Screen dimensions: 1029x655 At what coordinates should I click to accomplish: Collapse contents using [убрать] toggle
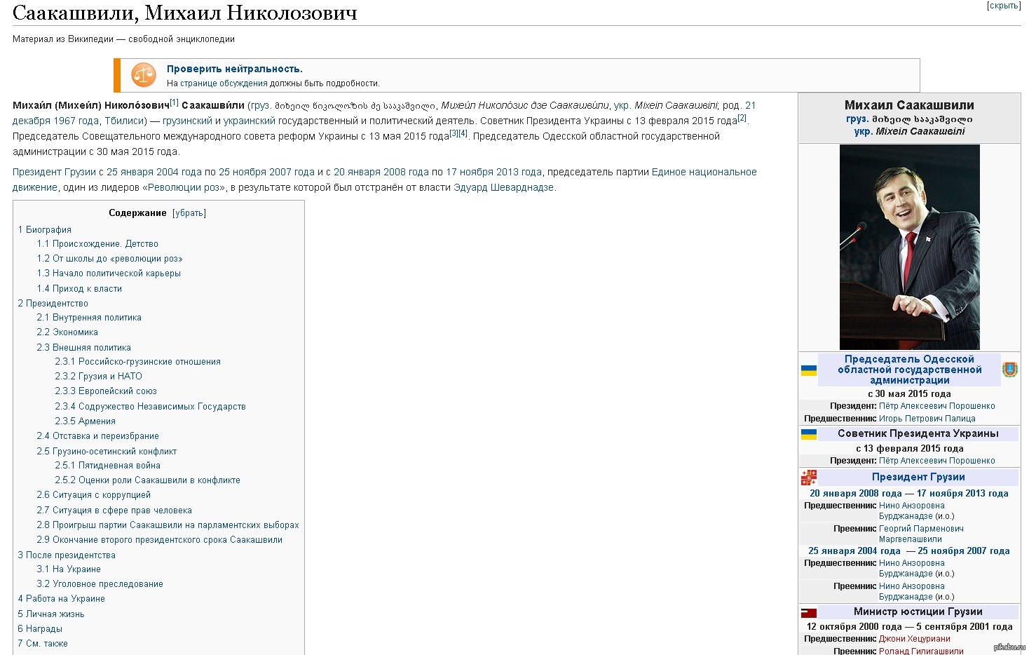tap(189, 213)
